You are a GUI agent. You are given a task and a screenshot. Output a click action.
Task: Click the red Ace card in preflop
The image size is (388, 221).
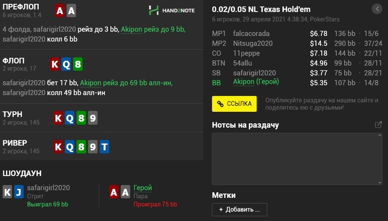(x=60, y=10)
